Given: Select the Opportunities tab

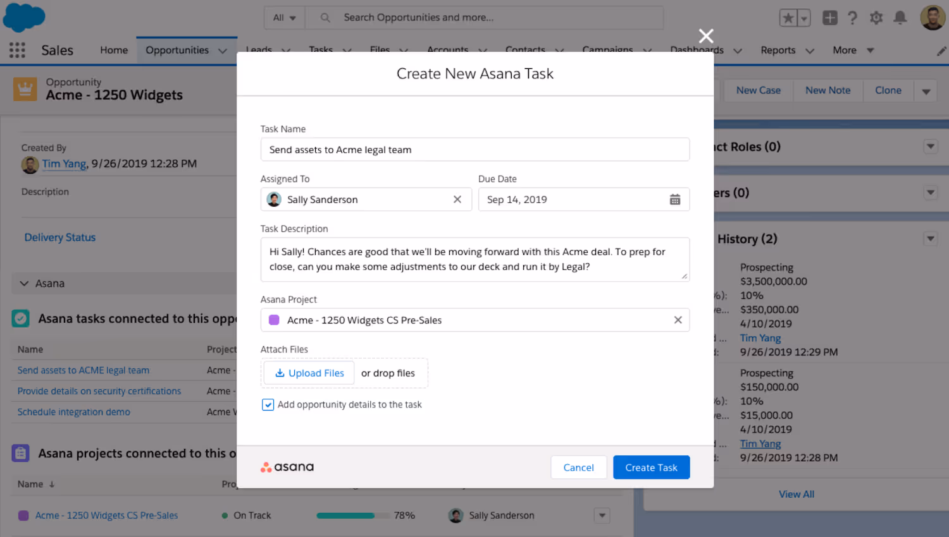Looking at the screenshot, I should point(177,50).
